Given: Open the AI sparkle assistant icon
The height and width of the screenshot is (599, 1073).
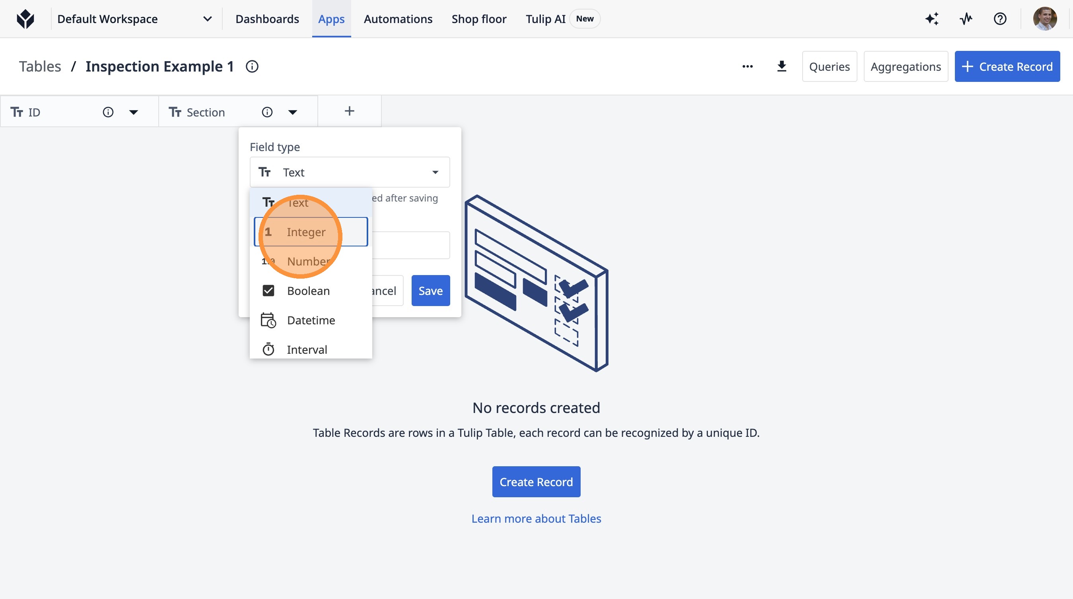Looking at the screenshot, I should [932, 19].
